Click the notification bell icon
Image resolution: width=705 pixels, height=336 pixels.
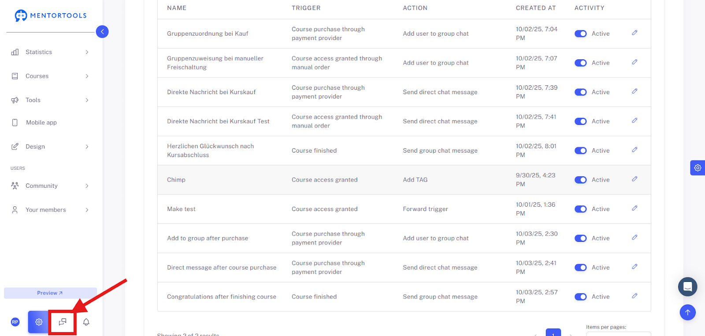coord(86,322)
